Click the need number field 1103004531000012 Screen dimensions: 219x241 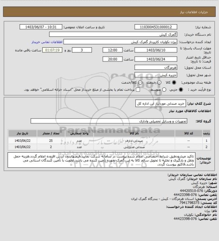point(156,27)
